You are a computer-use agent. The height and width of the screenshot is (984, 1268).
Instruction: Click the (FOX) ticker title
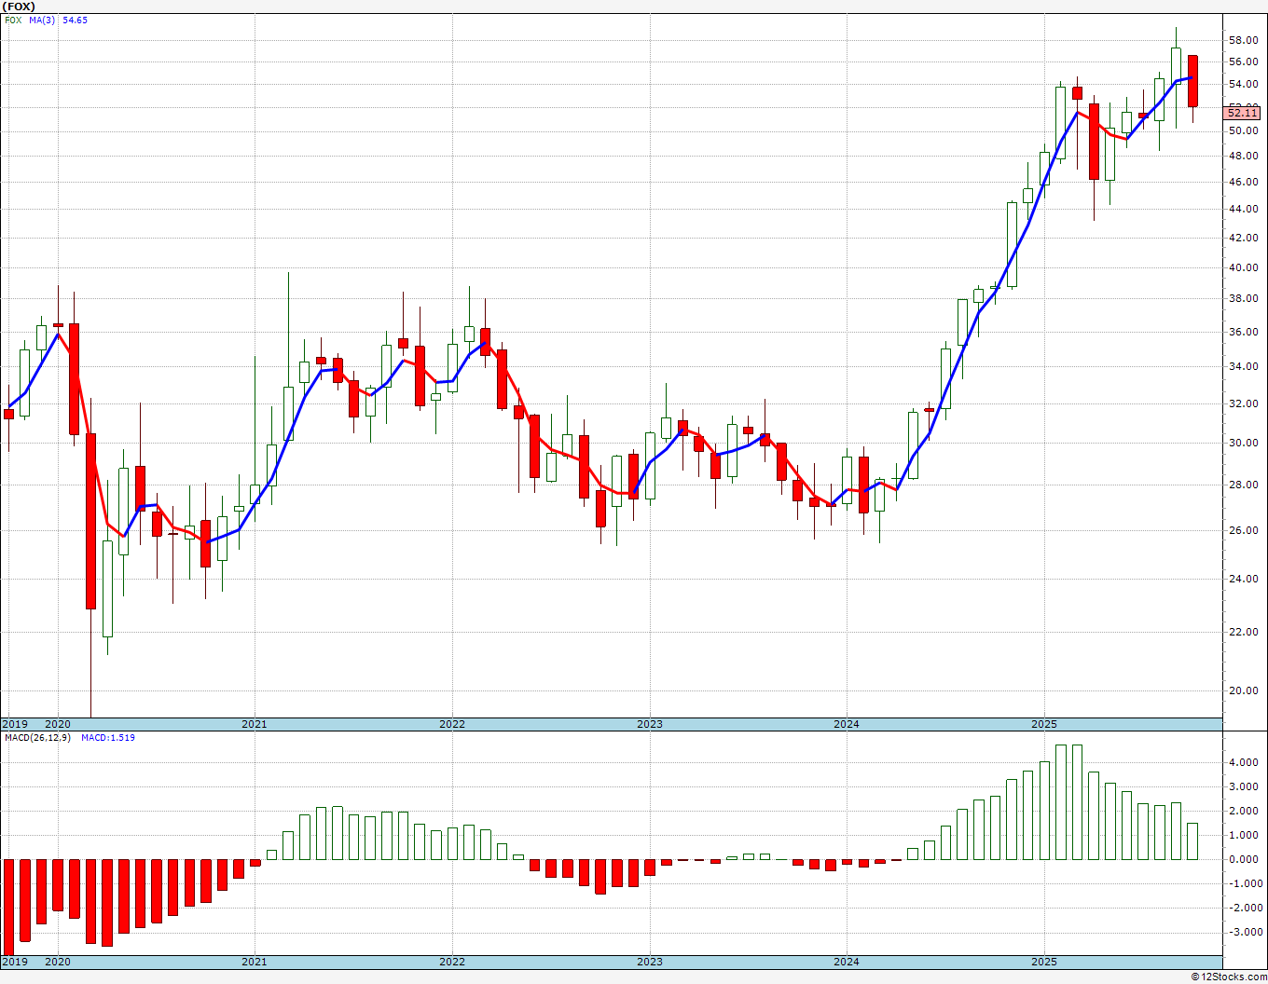21,6
